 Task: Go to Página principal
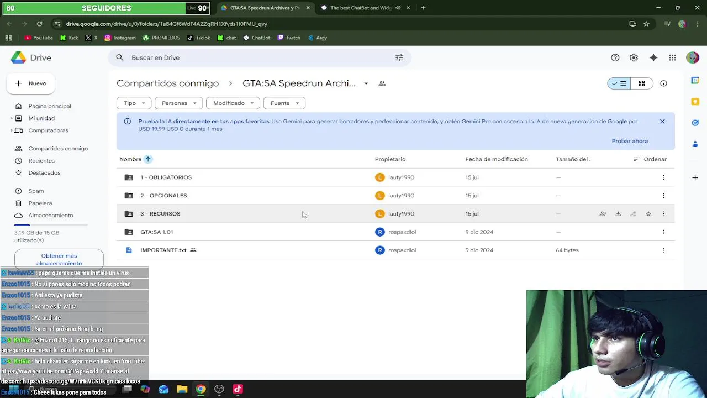pyautogui.click(x=50, y=106)
